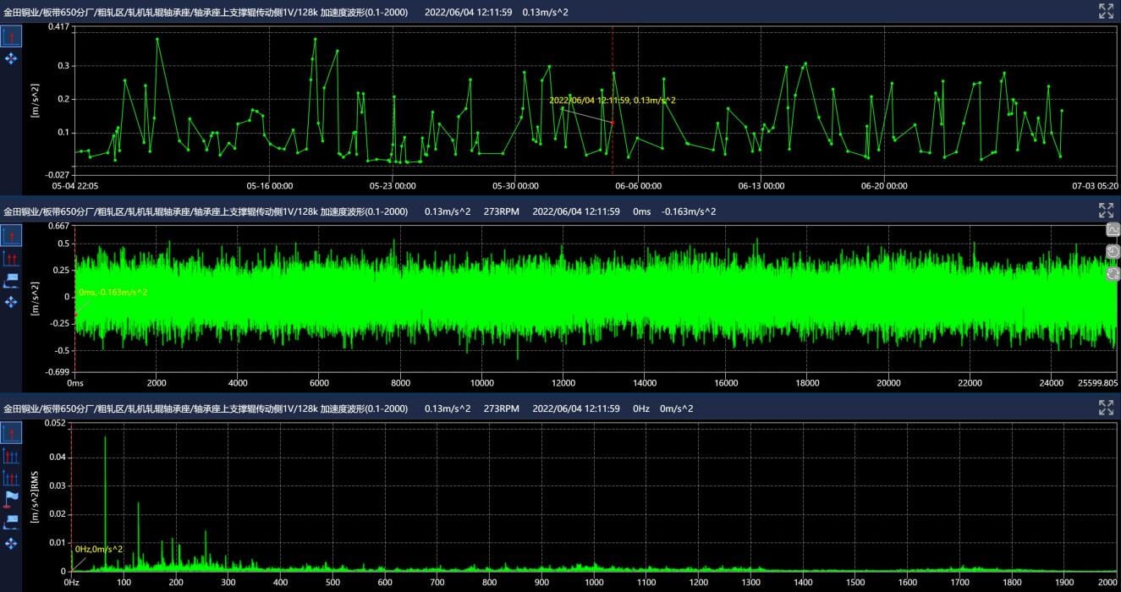The height and width of the screenshot is (592, 1121).
Task: Click pan/move tool in trend chart toolbar
Action: pos(11,58)
